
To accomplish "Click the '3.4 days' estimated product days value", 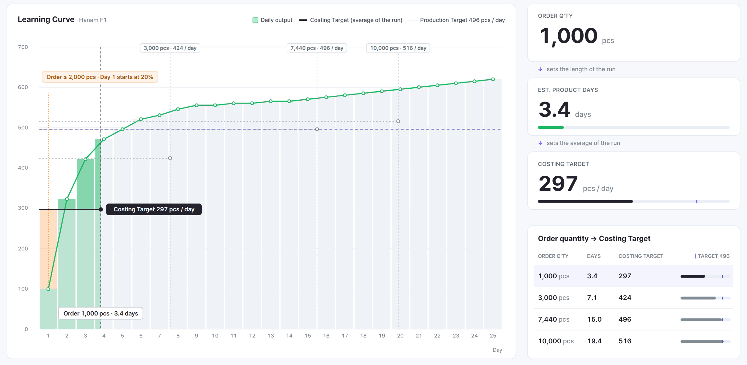I will click(564, 110).
